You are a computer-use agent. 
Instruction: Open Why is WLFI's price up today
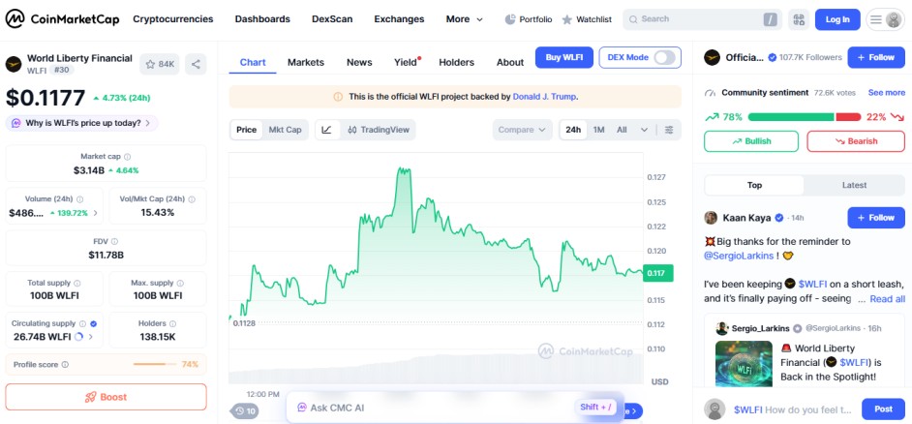tap(82, 123)
